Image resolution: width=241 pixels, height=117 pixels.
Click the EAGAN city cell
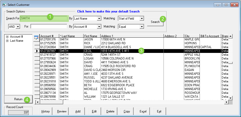[x=192, y=70]
